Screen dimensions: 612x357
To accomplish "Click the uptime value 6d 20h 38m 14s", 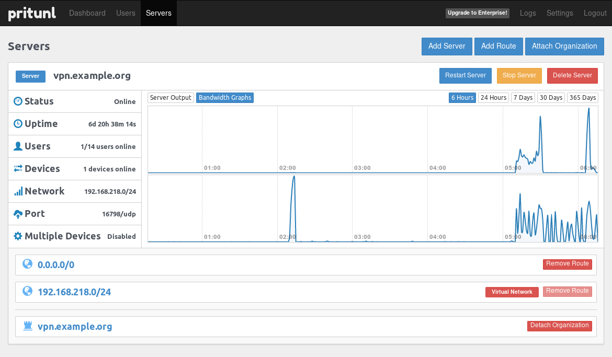I will [112, 124].
